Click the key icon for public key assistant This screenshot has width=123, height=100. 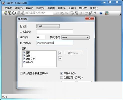tap(95, 13)
